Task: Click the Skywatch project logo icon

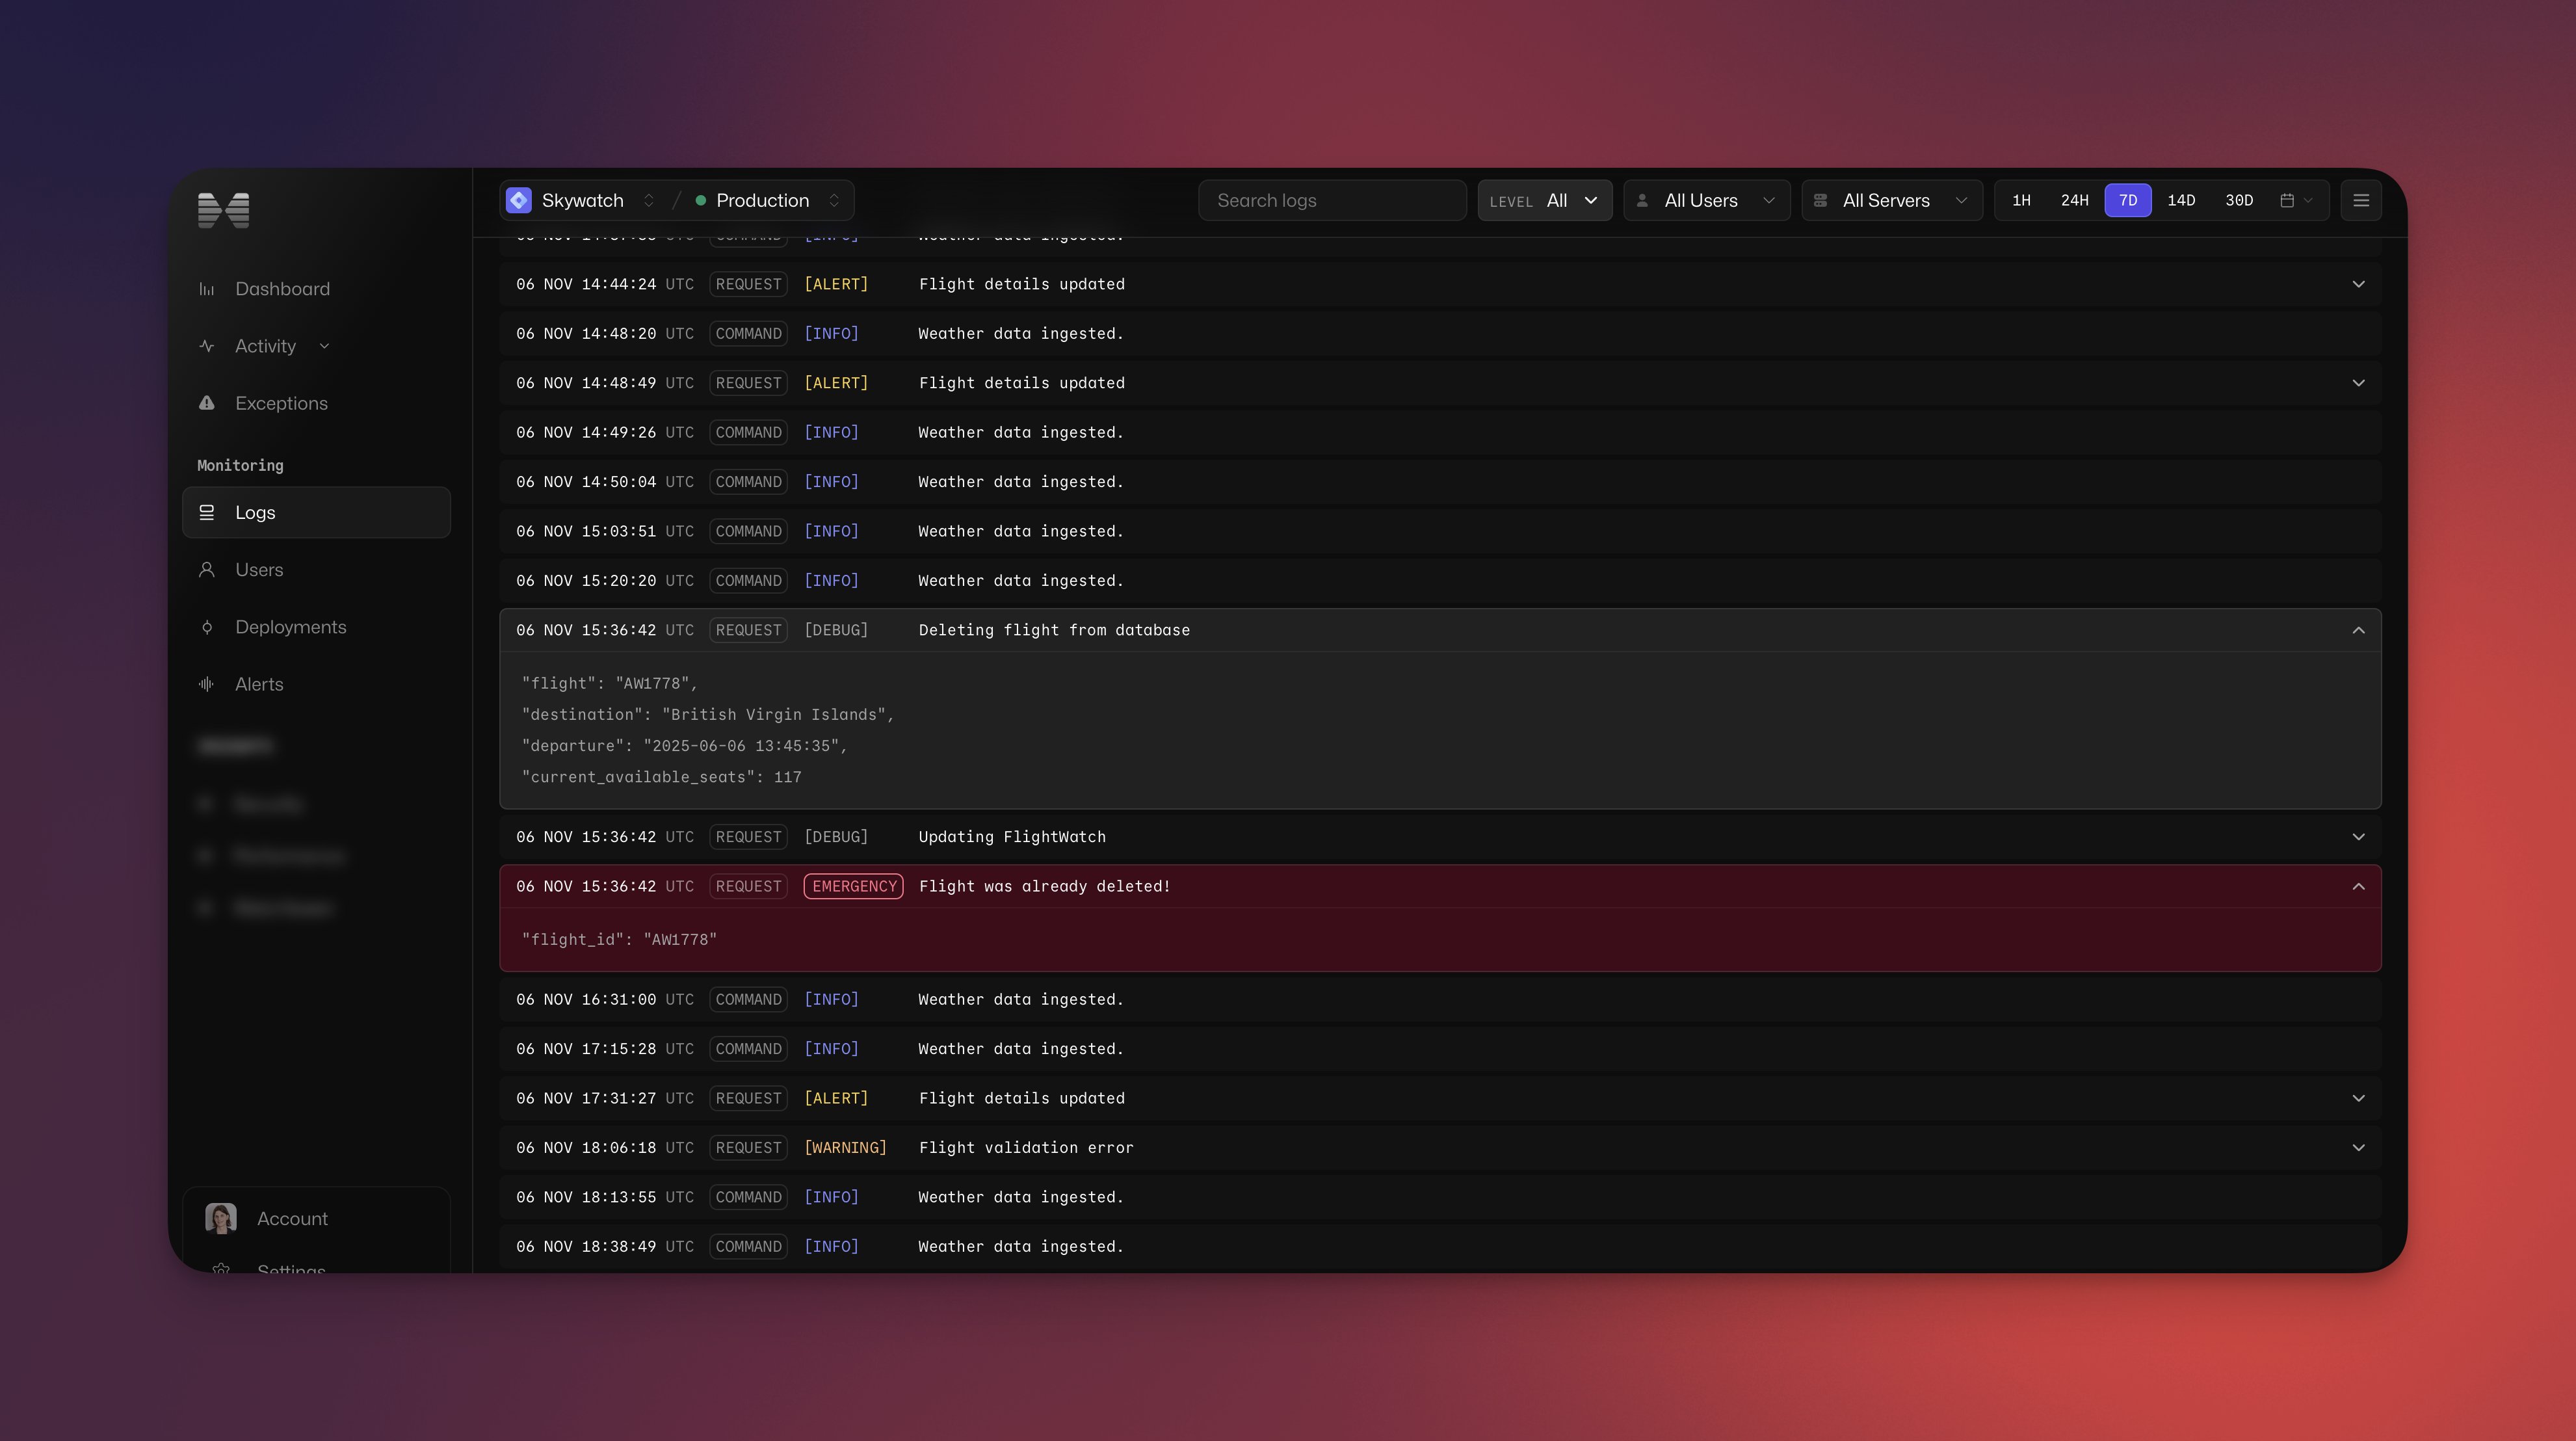Action: [x=519, y=200]
